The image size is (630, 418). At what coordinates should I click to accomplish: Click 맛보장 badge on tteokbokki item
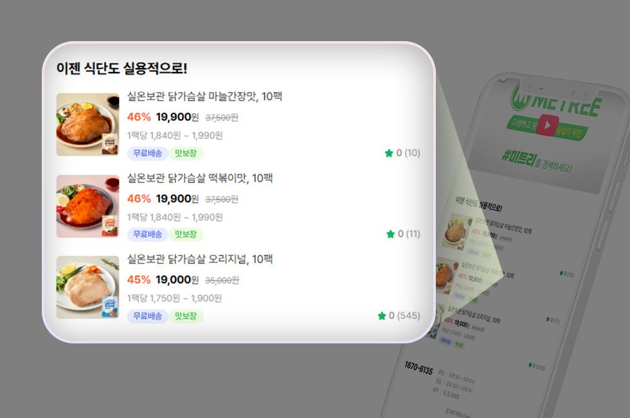click(186, 234)
